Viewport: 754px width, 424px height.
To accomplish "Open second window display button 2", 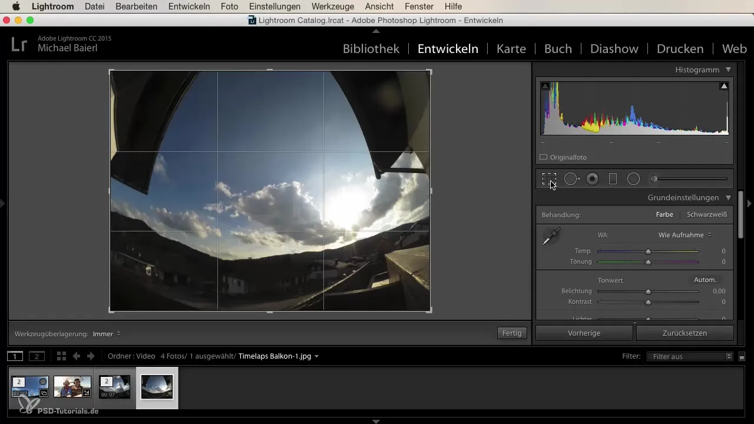I will (x=37, y=356).
